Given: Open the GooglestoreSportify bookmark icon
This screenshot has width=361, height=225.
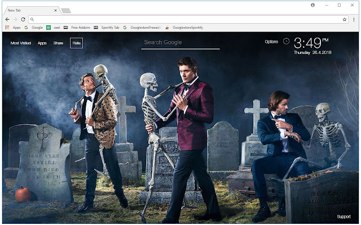Looking at the screenshot, I should click(x=167, y=28).
